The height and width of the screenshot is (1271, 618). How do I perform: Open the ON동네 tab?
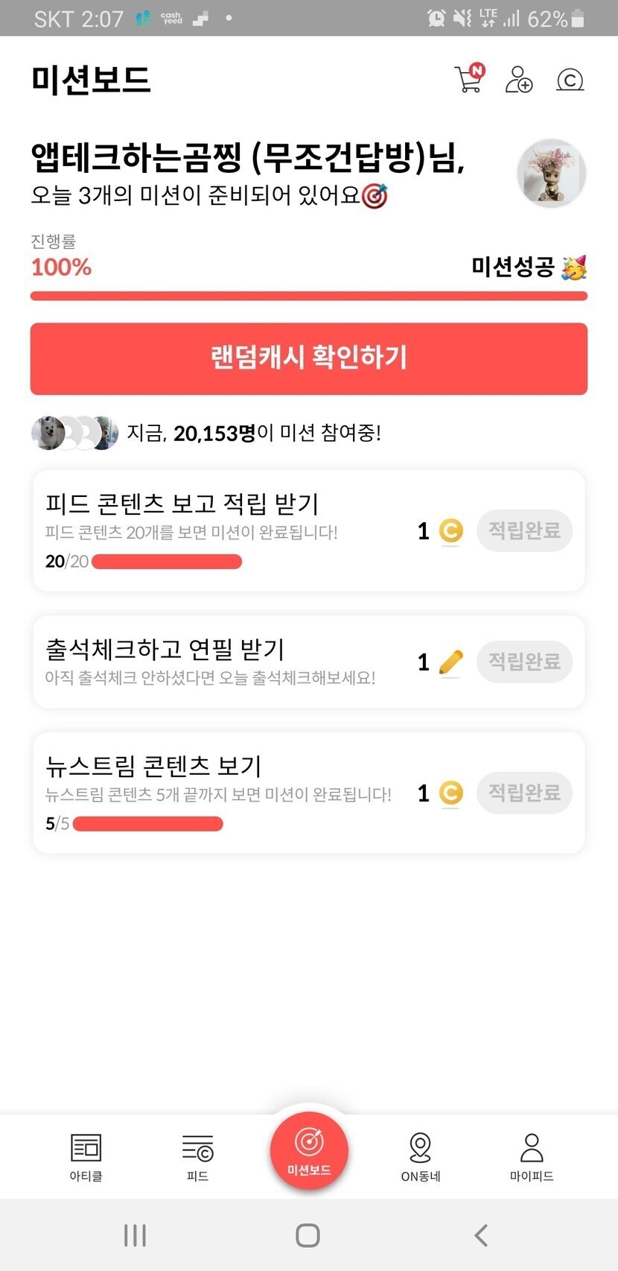[x=421, y=1156]
